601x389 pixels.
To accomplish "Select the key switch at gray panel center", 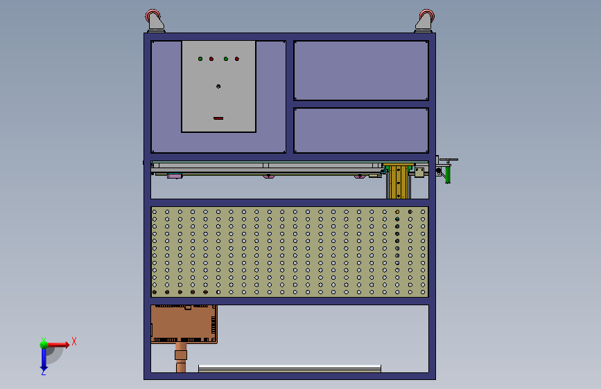I will click(x=218, y=86).
